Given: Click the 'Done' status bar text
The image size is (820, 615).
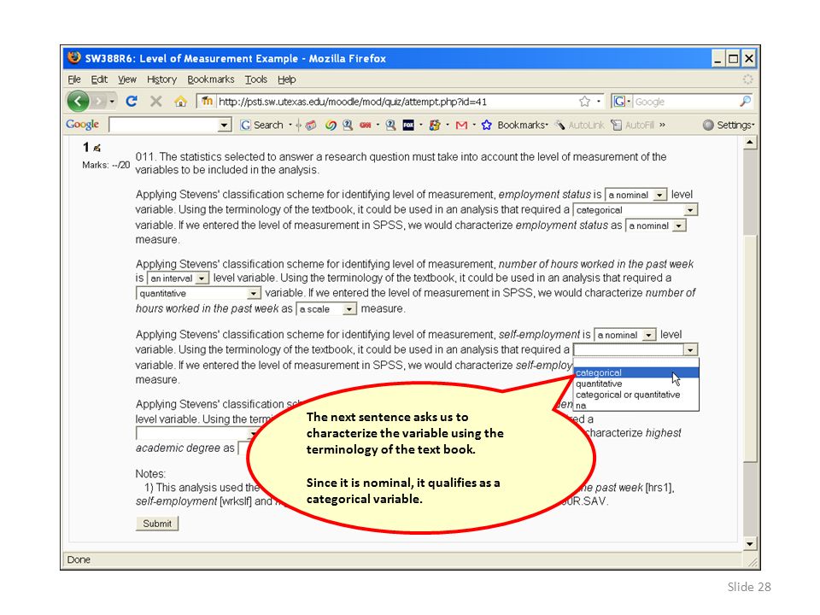Looking at the screenshot, I should [79, 559].
